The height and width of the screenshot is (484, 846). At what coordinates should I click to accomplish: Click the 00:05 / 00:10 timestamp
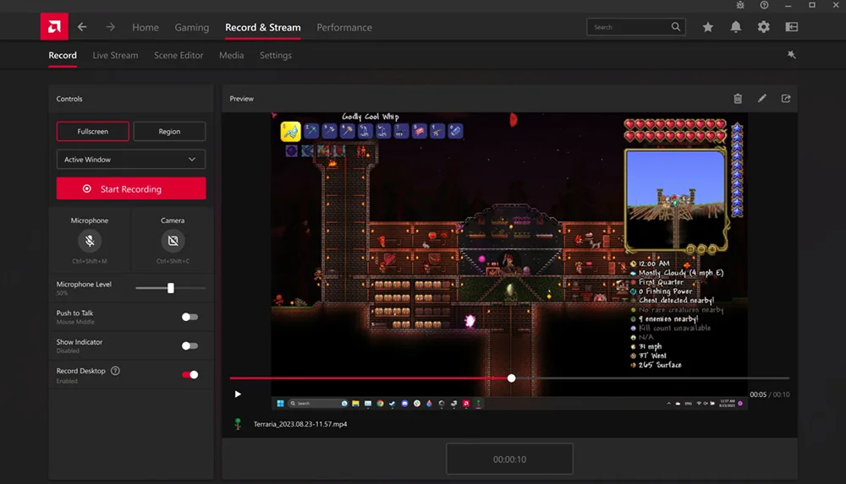coord(769,394)
